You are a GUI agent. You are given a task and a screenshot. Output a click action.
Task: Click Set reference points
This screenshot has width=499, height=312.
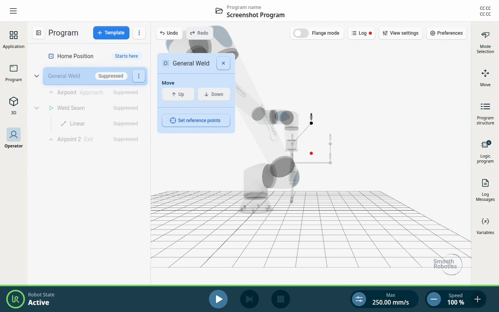tap(196, 121)
